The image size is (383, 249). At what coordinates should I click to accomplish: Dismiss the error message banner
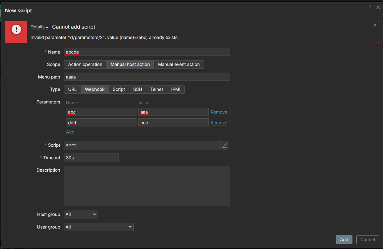tap(375, 25)
